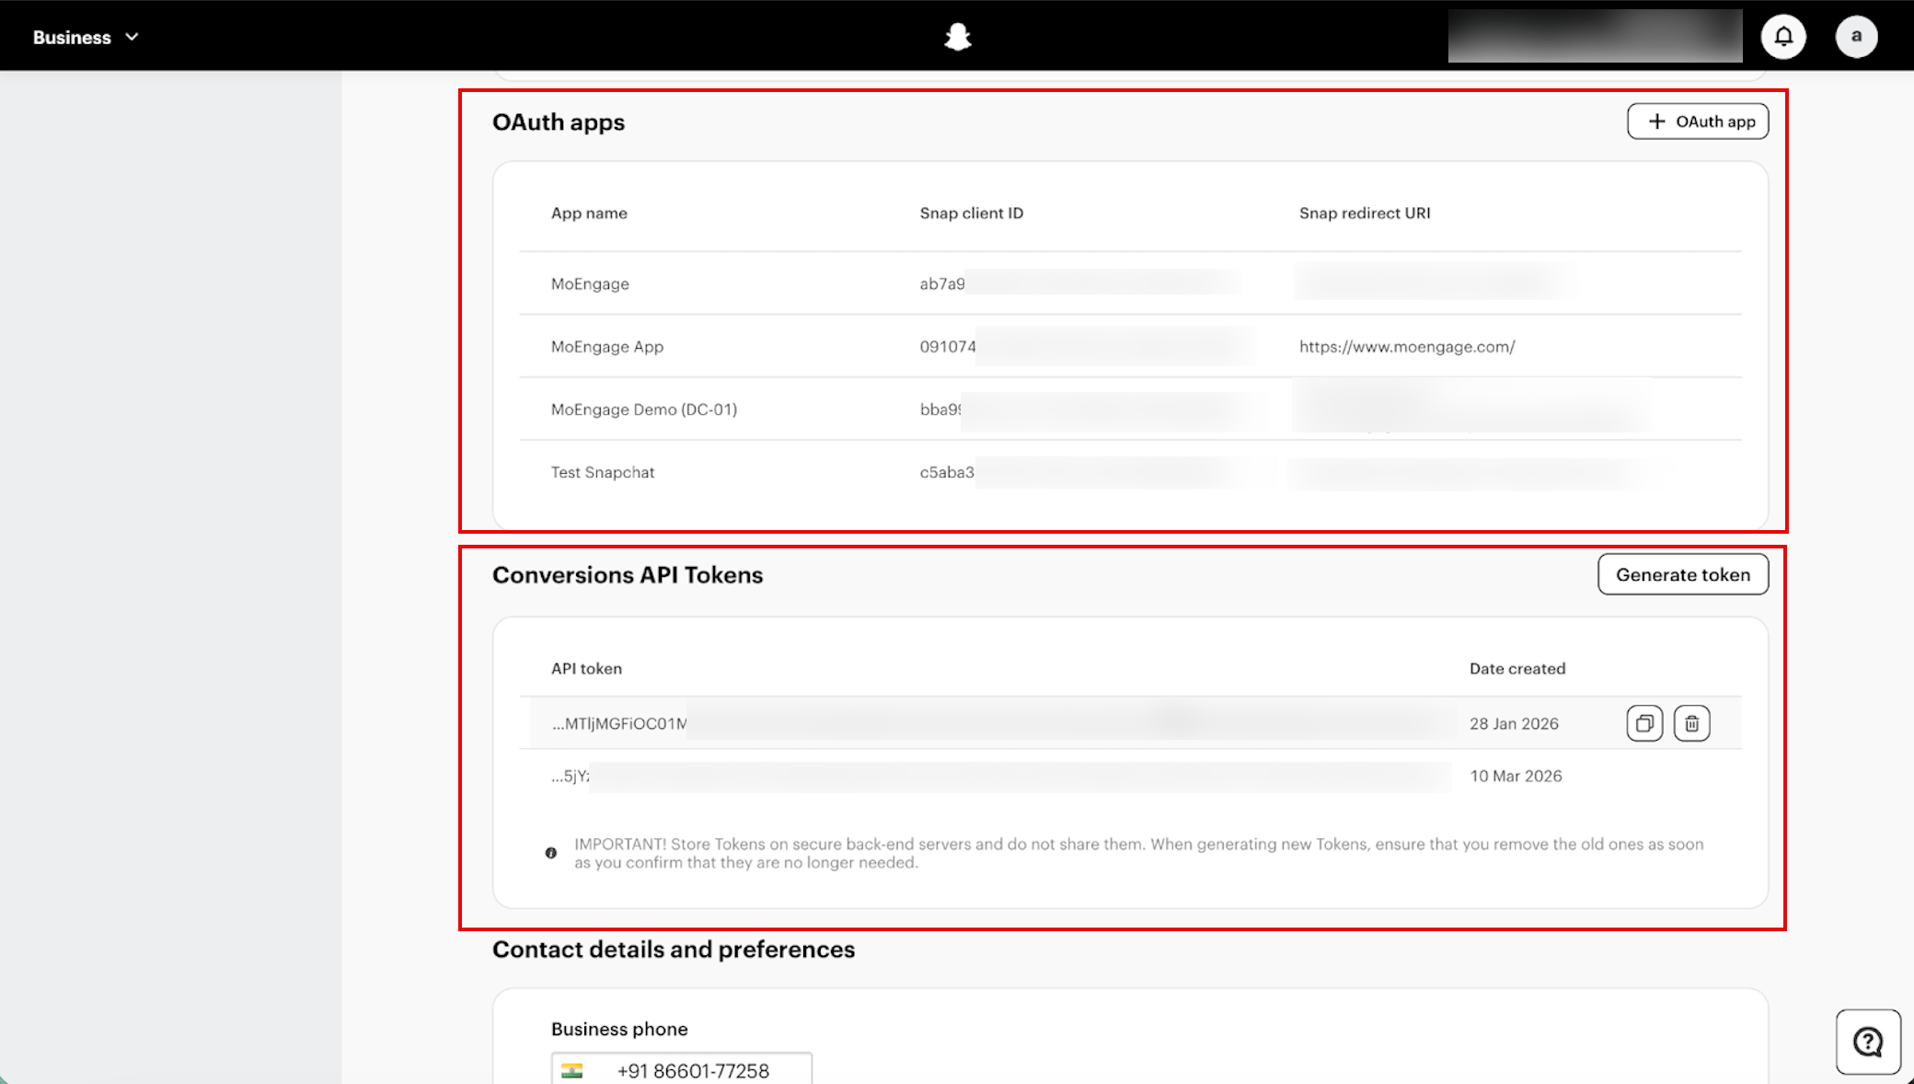
Task: Click the 28 Jan 2026 date
Action: coord(1514,723)
